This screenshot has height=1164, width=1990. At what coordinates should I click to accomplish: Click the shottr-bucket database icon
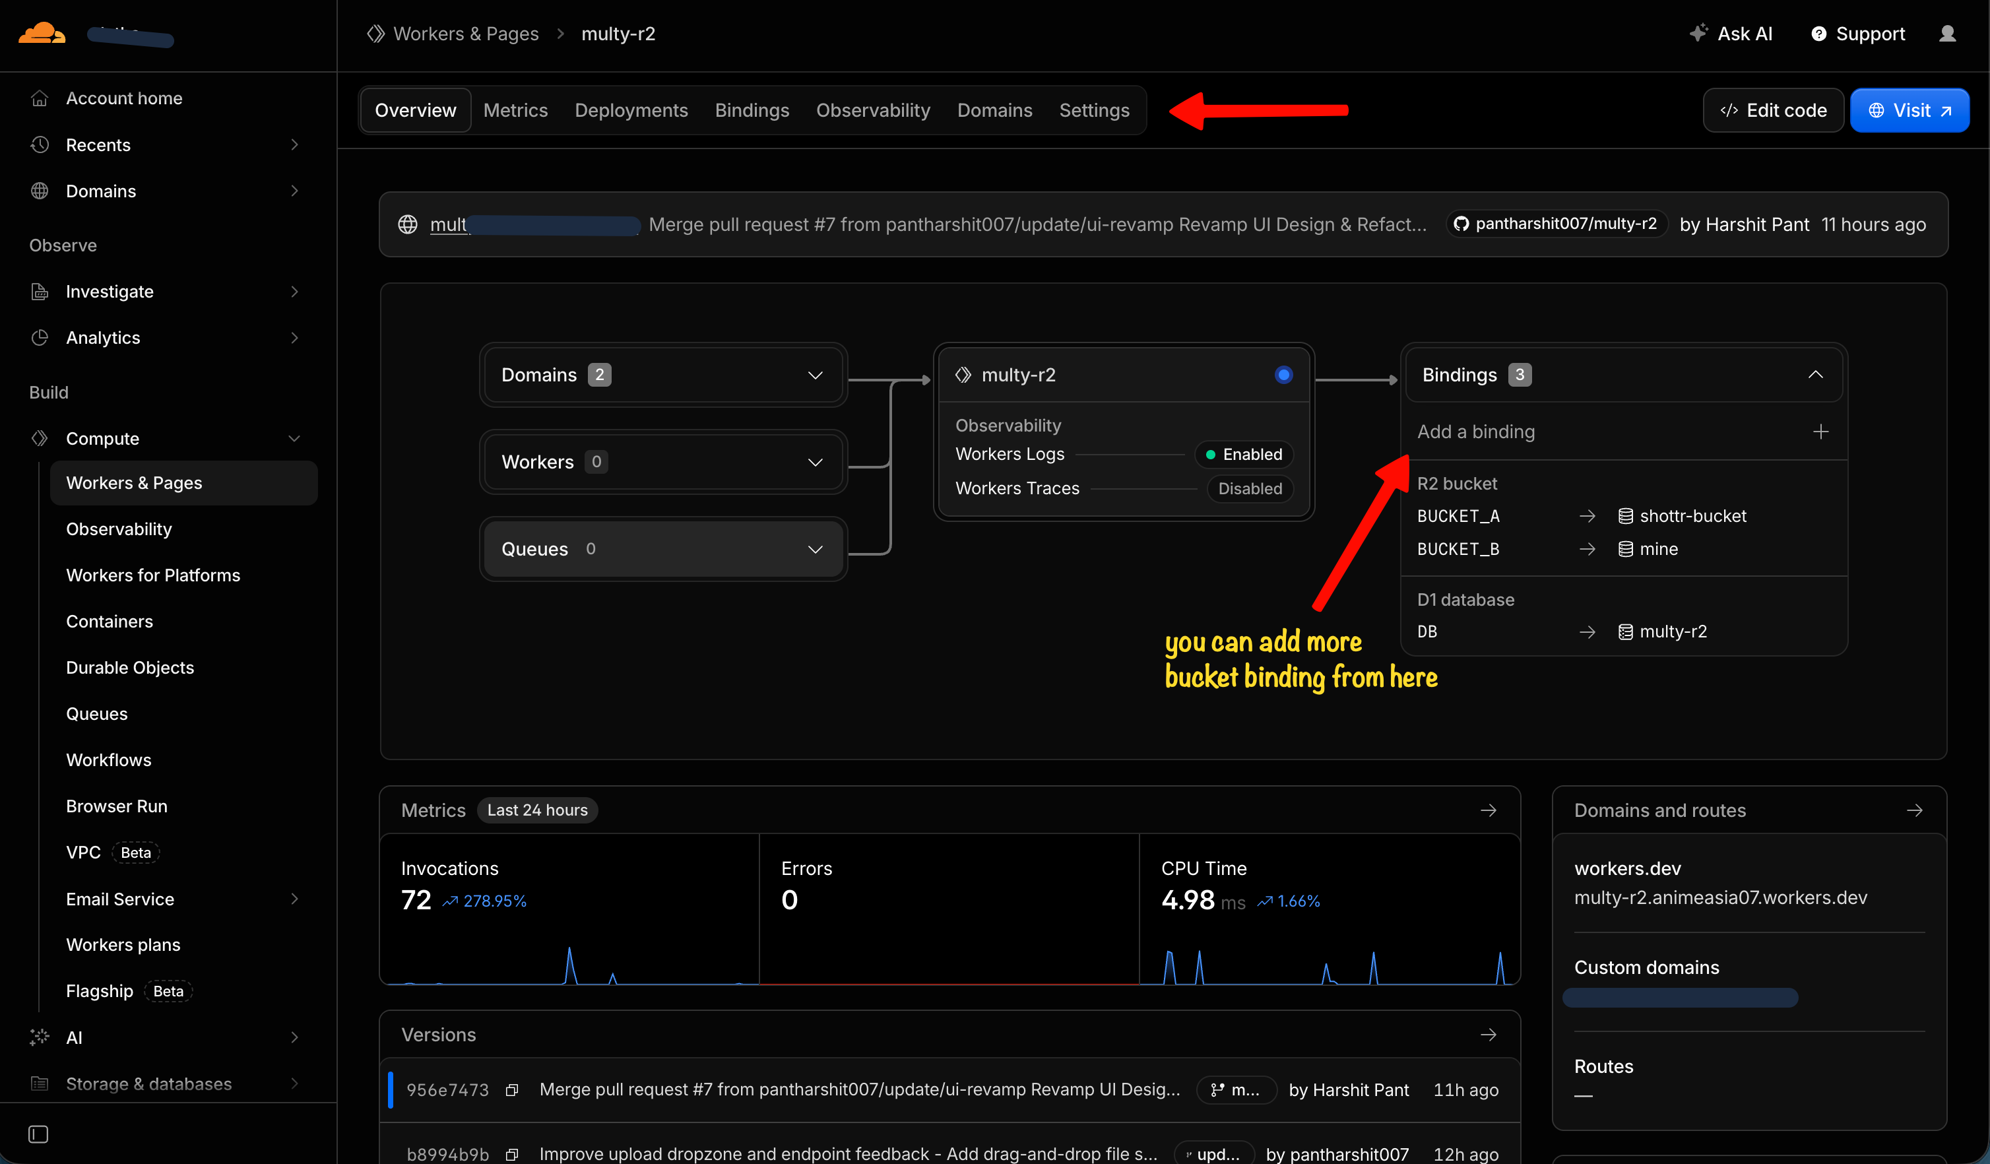click(x=1625, y=517)
